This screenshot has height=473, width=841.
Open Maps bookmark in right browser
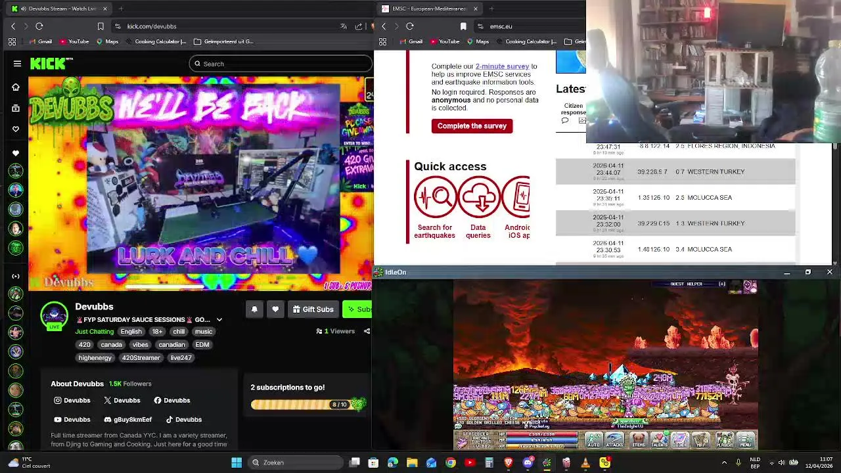pos(478,41)
